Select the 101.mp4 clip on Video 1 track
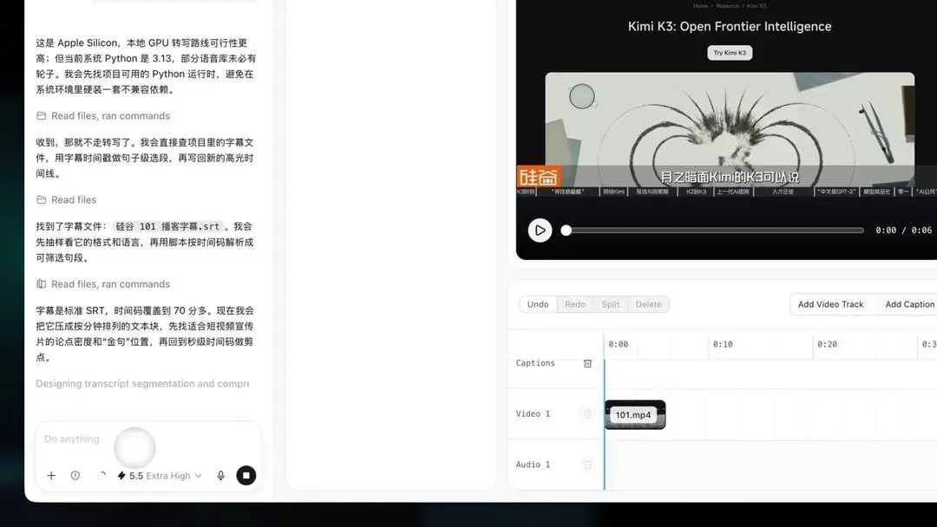Viewport: 937px width, 527px height. tap(634, 415)
